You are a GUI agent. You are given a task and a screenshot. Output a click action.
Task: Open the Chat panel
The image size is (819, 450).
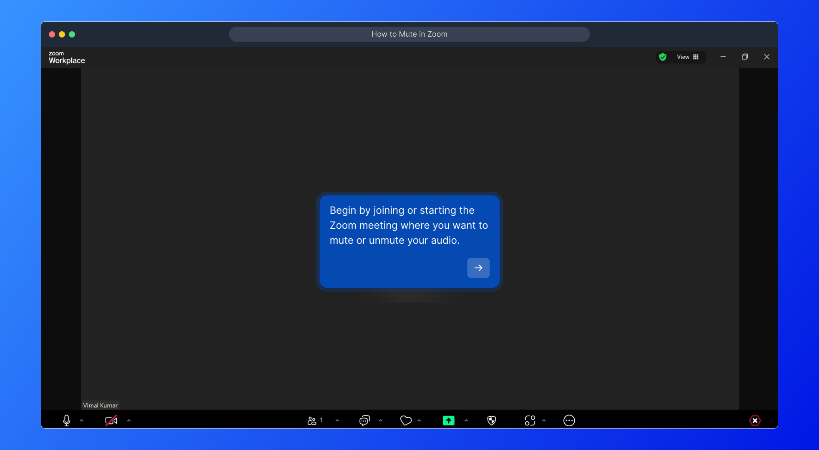tap(364, 420)
